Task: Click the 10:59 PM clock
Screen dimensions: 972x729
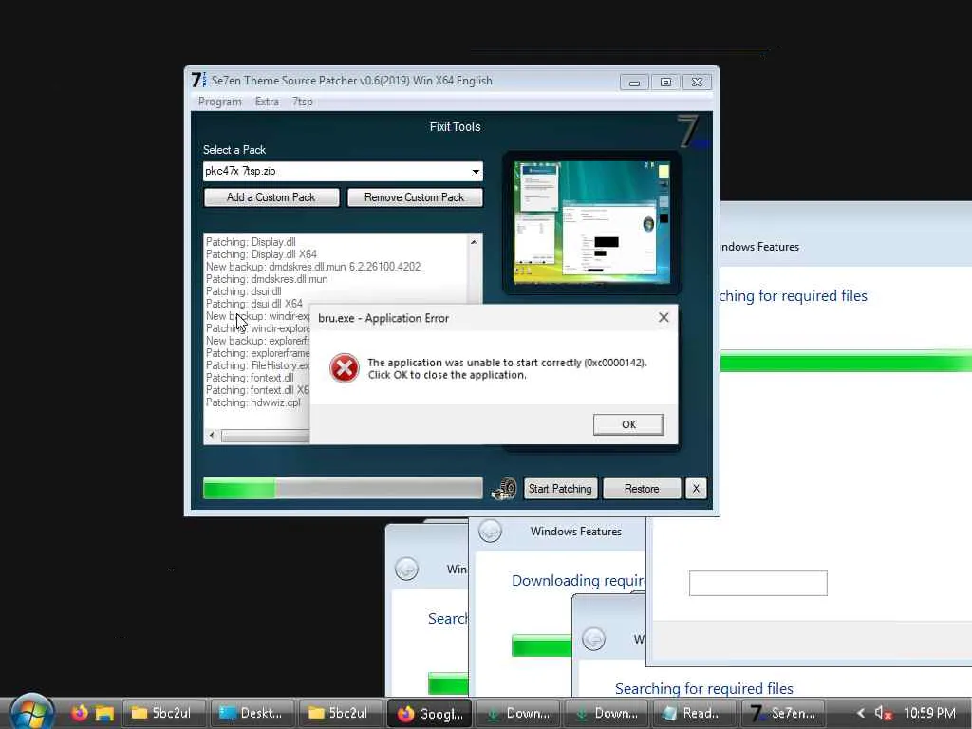Action: click(x=929, y=713)
